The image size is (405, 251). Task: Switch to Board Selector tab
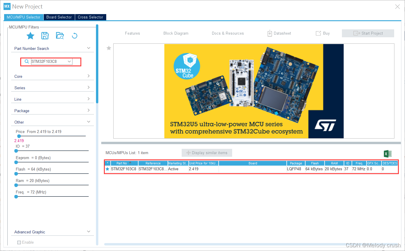coord(59,17)
